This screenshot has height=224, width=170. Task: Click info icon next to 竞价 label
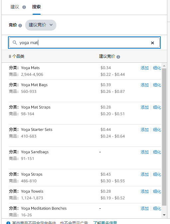(20, 25)
